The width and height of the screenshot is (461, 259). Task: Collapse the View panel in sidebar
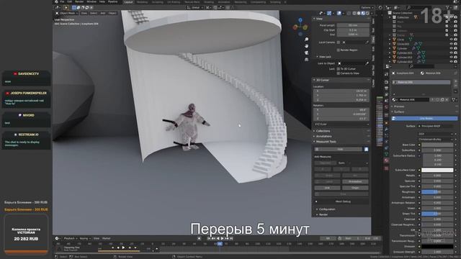click(x=314, y=19)
